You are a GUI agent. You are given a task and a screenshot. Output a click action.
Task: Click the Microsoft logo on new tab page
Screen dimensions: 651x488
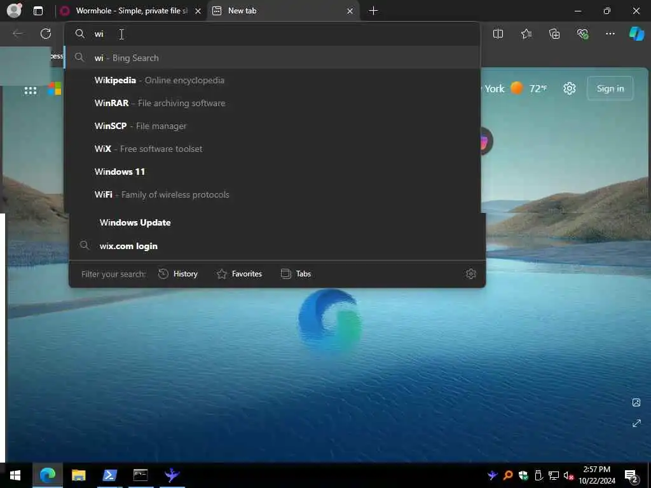55,89
